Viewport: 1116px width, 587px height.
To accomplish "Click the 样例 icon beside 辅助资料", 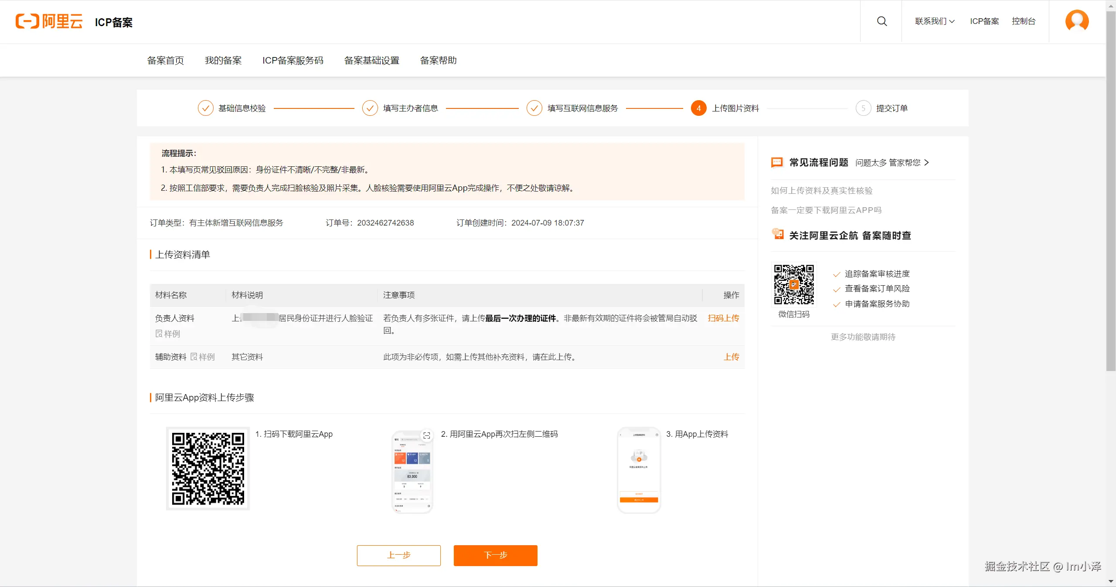I will [194, 357].
